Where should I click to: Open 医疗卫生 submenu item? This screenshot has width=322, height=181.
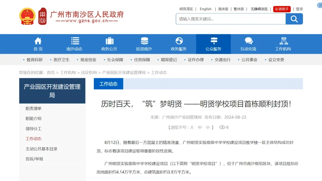(x=61, y=60)
